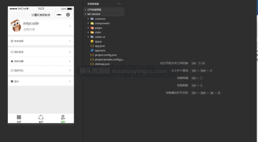Click the mini program close circle button
Viewport: 258px width, 142px height.
click(x=68, y=15)
